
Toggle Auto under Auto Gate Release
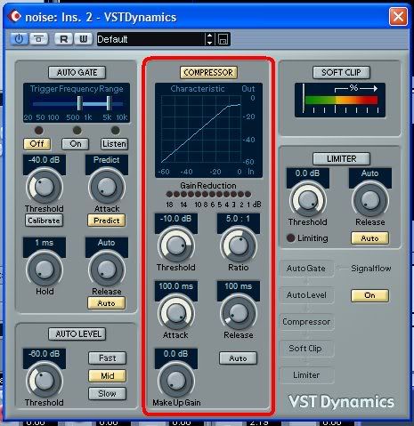[107, 303]
